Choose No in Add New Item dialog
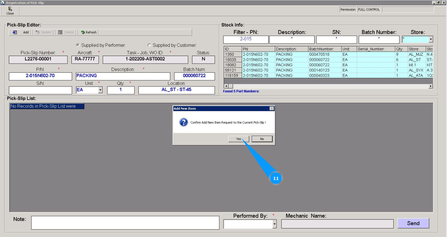447x237 pixels. pyautogui.click(x=262, y=139)
